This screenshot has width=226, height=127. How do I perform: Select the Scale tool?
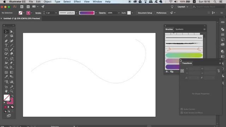12,59
